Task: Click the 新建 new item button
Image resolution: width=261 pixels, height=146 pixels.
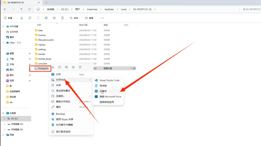Action: [x=9, y=18]
